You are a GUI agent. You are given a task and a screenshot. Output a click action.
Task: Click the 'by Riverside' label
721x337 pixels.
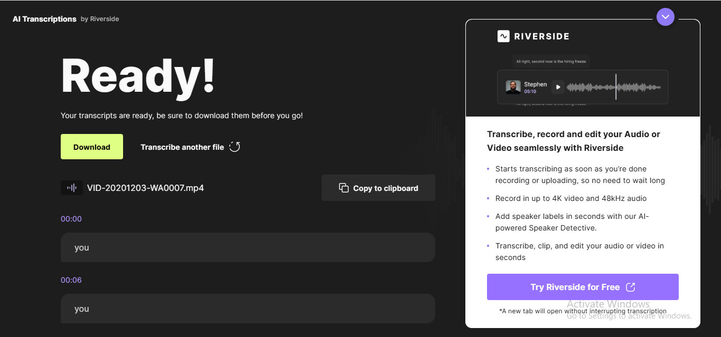point(100,19)
